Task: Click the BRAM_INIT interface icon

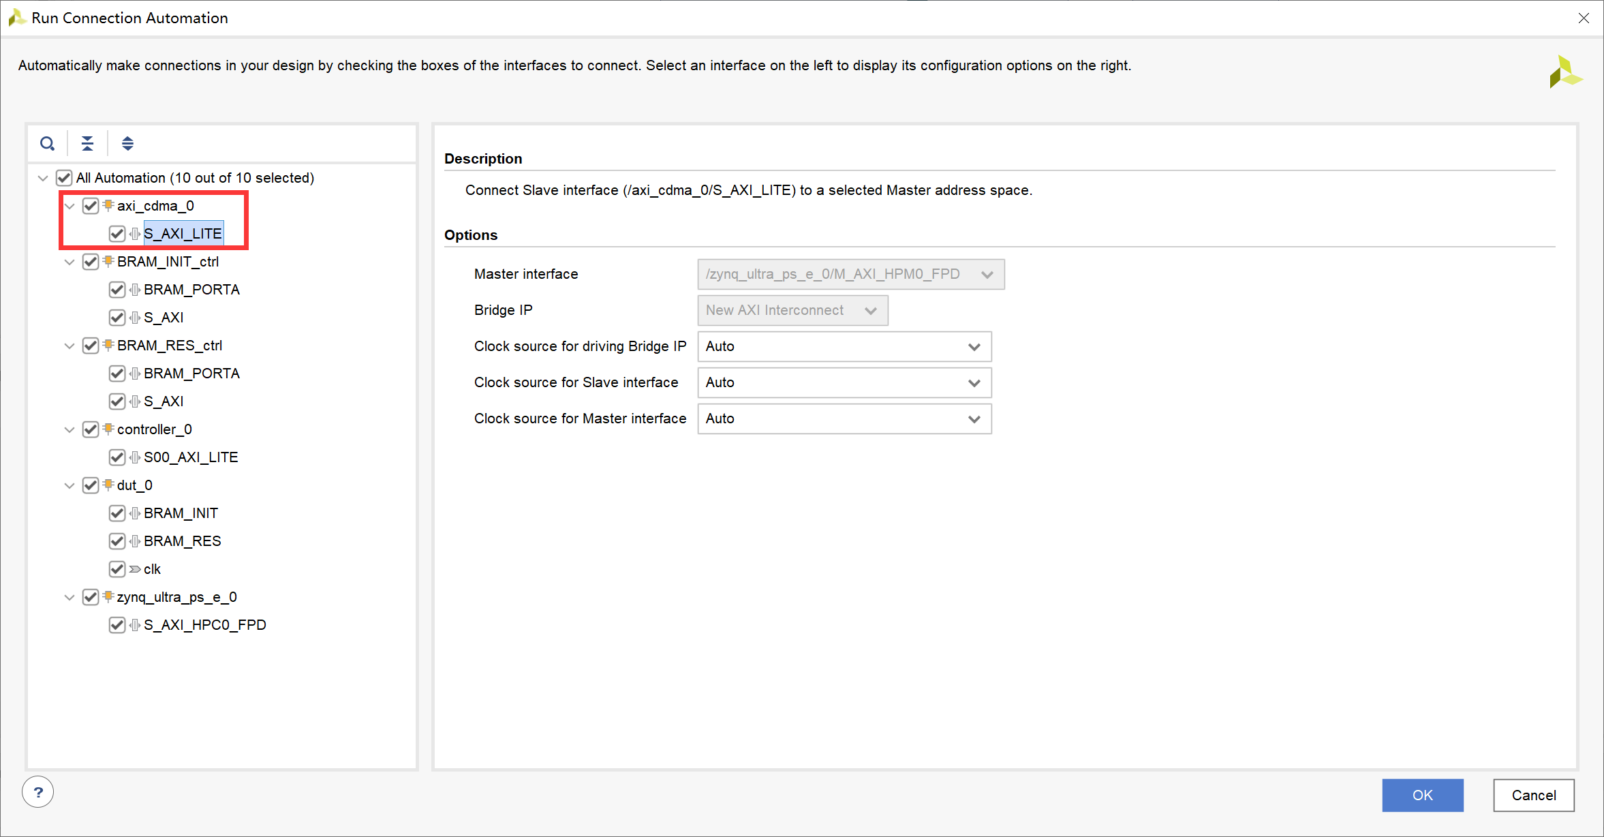Action: point(135,513)
